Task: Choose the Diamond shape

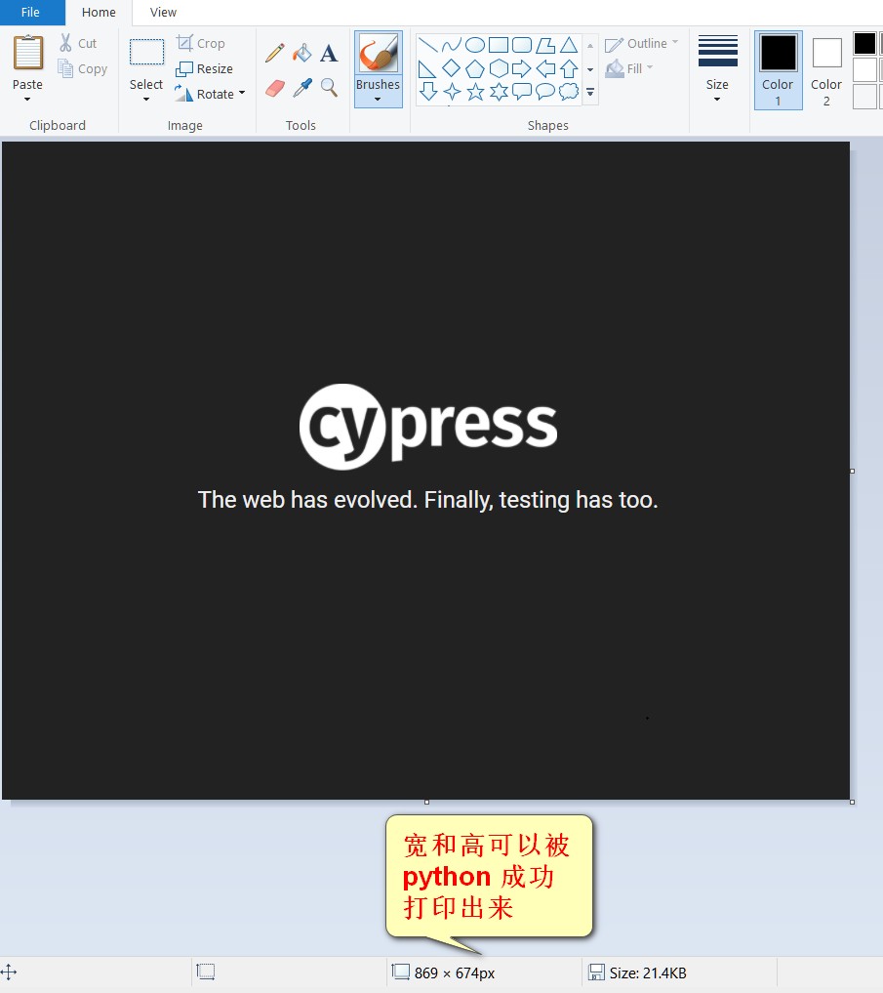Action: (452, 68)
